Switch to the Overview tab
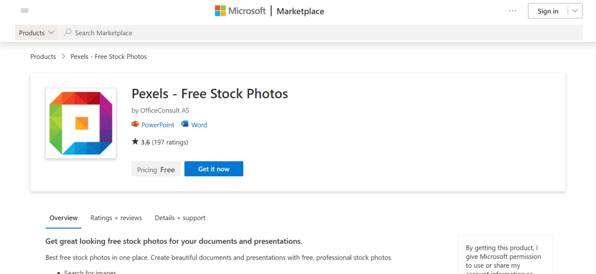 pos(63,218)
